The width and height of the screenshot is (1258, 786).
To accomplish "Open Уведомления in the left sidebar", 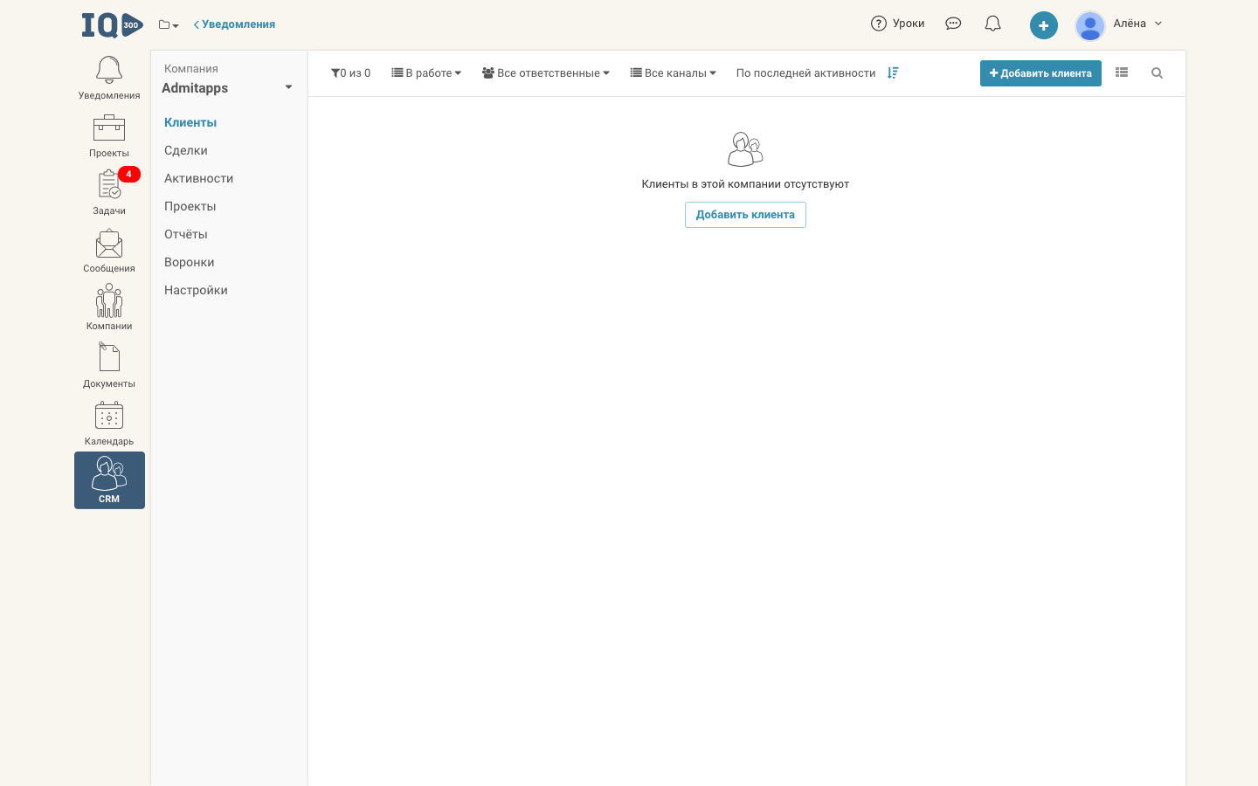I will 109,78.
